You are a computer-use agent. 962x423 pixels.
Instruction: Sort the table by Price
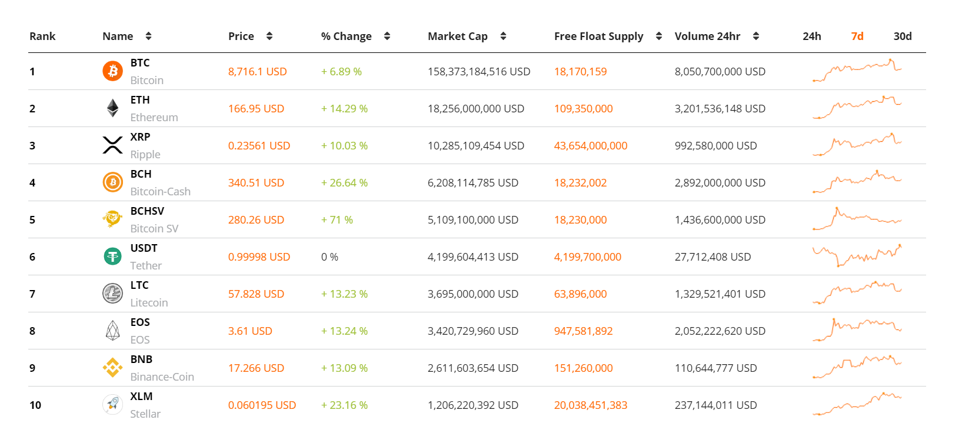[x=269, y=36]
